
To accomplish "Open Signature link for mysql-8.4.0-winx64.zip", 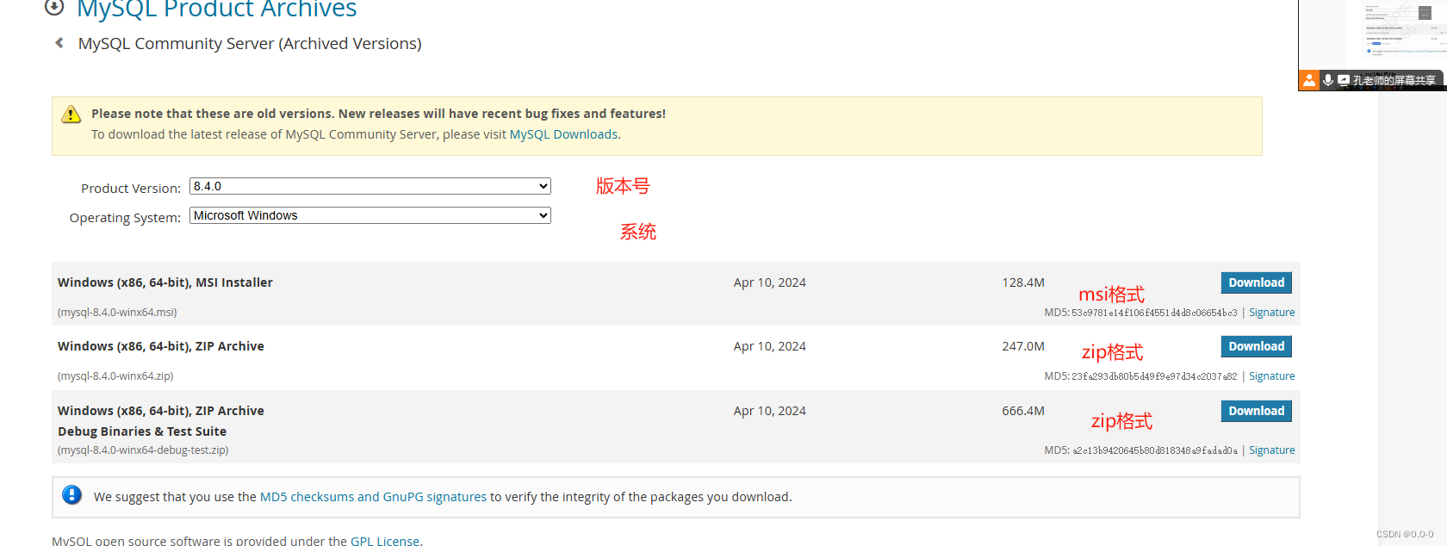I will coord(1271,376).
